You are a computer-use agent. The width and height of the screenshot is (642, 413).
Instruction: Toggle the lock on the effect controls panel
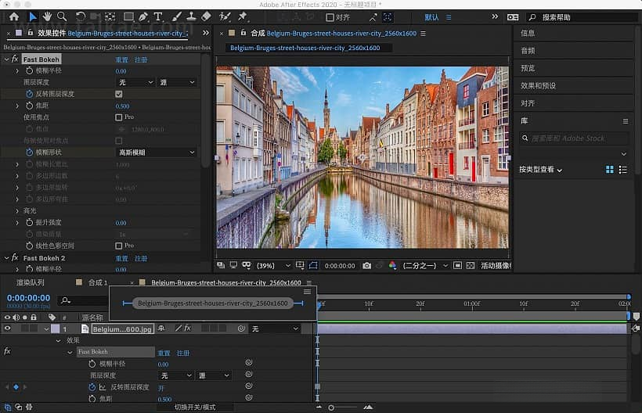click(x=31, y=32)
